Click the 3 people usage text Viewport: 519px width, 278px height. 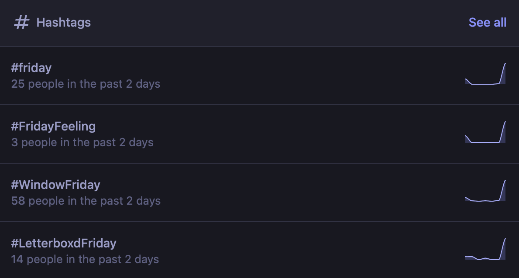pos(82,142)
